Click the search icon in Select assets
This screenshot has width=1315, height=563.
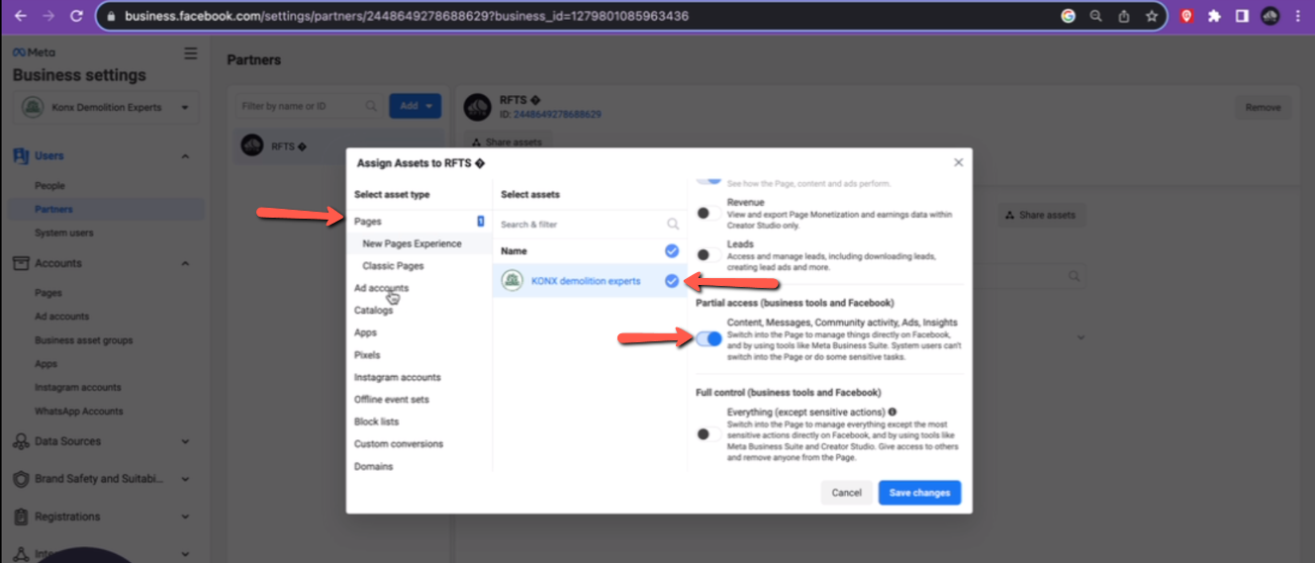coord(673,225)
